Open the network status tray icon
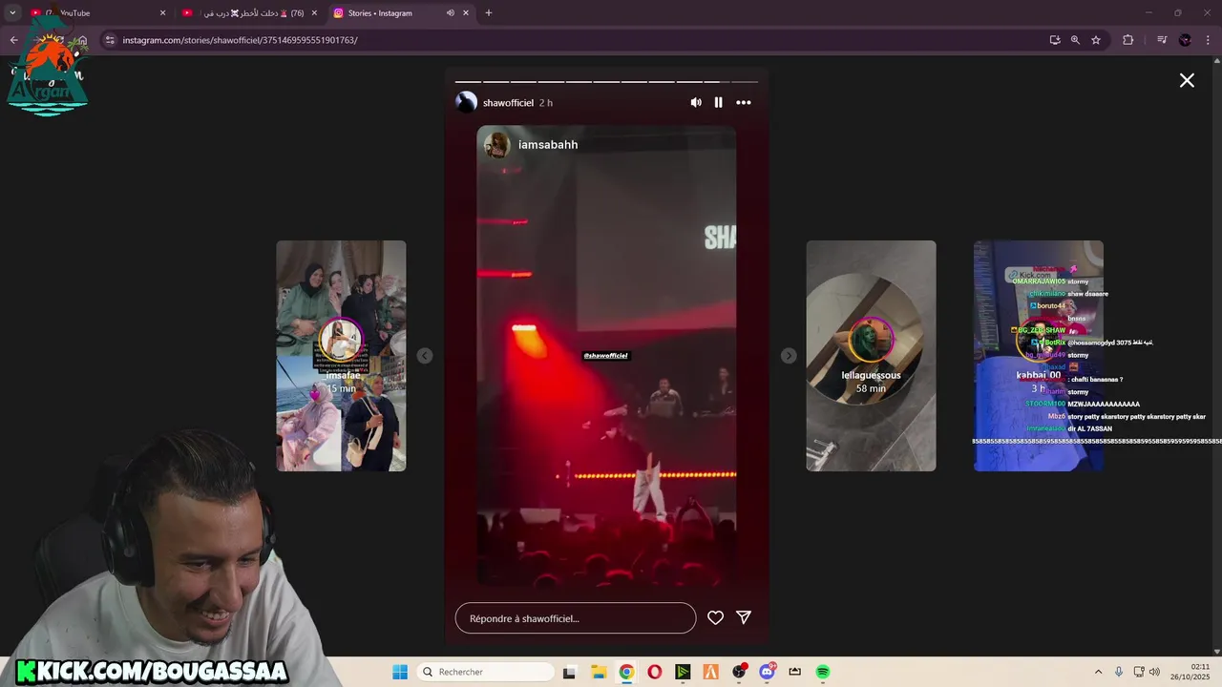 (x=1139, y=672)
